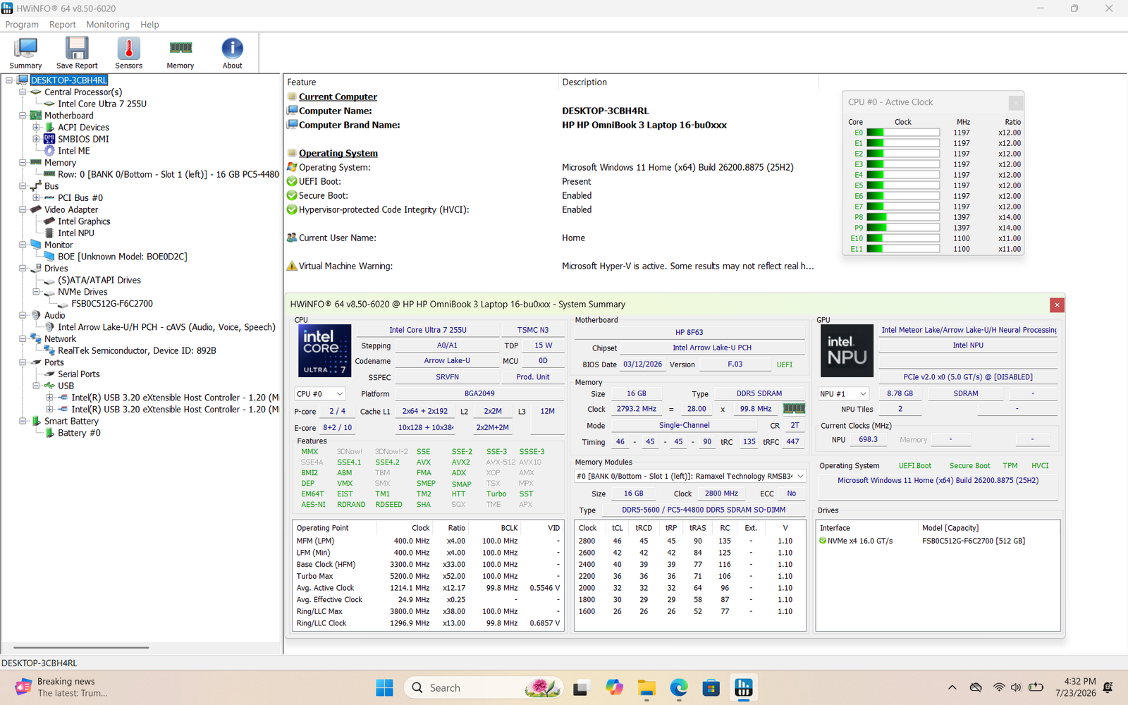The image size is (1128, 705).
Task: Click the Description column header
Action: (584, 82)
